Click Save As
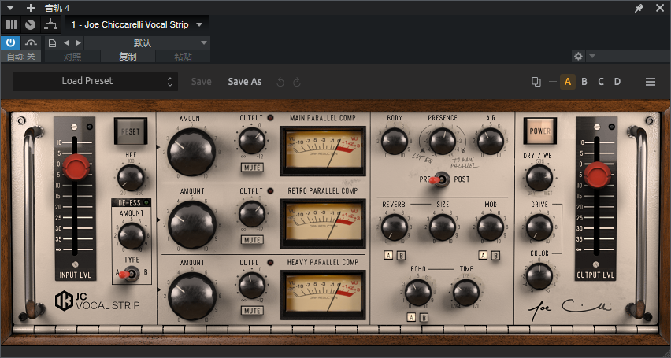This screenshot has width=671, height=358. pos(245,82)
